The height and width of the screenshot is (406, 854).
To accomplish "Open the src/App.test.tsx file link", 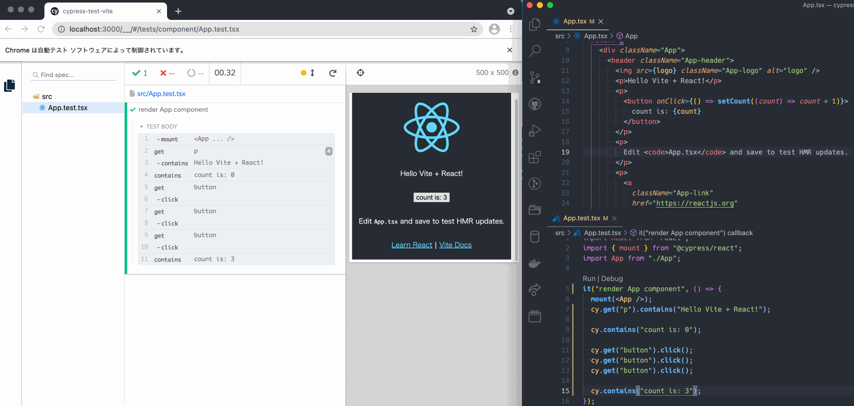I will (x=161, y=94).
